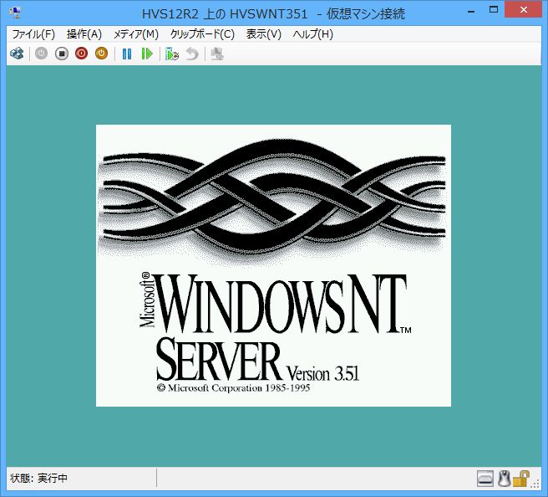
Task: Open the 表示(V) menu
Action: (263, 34)
